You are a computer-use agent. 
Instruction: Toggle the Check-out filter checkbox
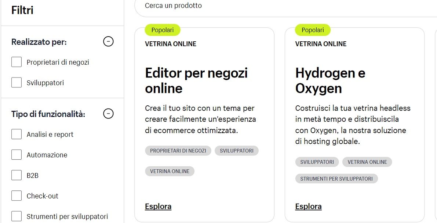17,196
